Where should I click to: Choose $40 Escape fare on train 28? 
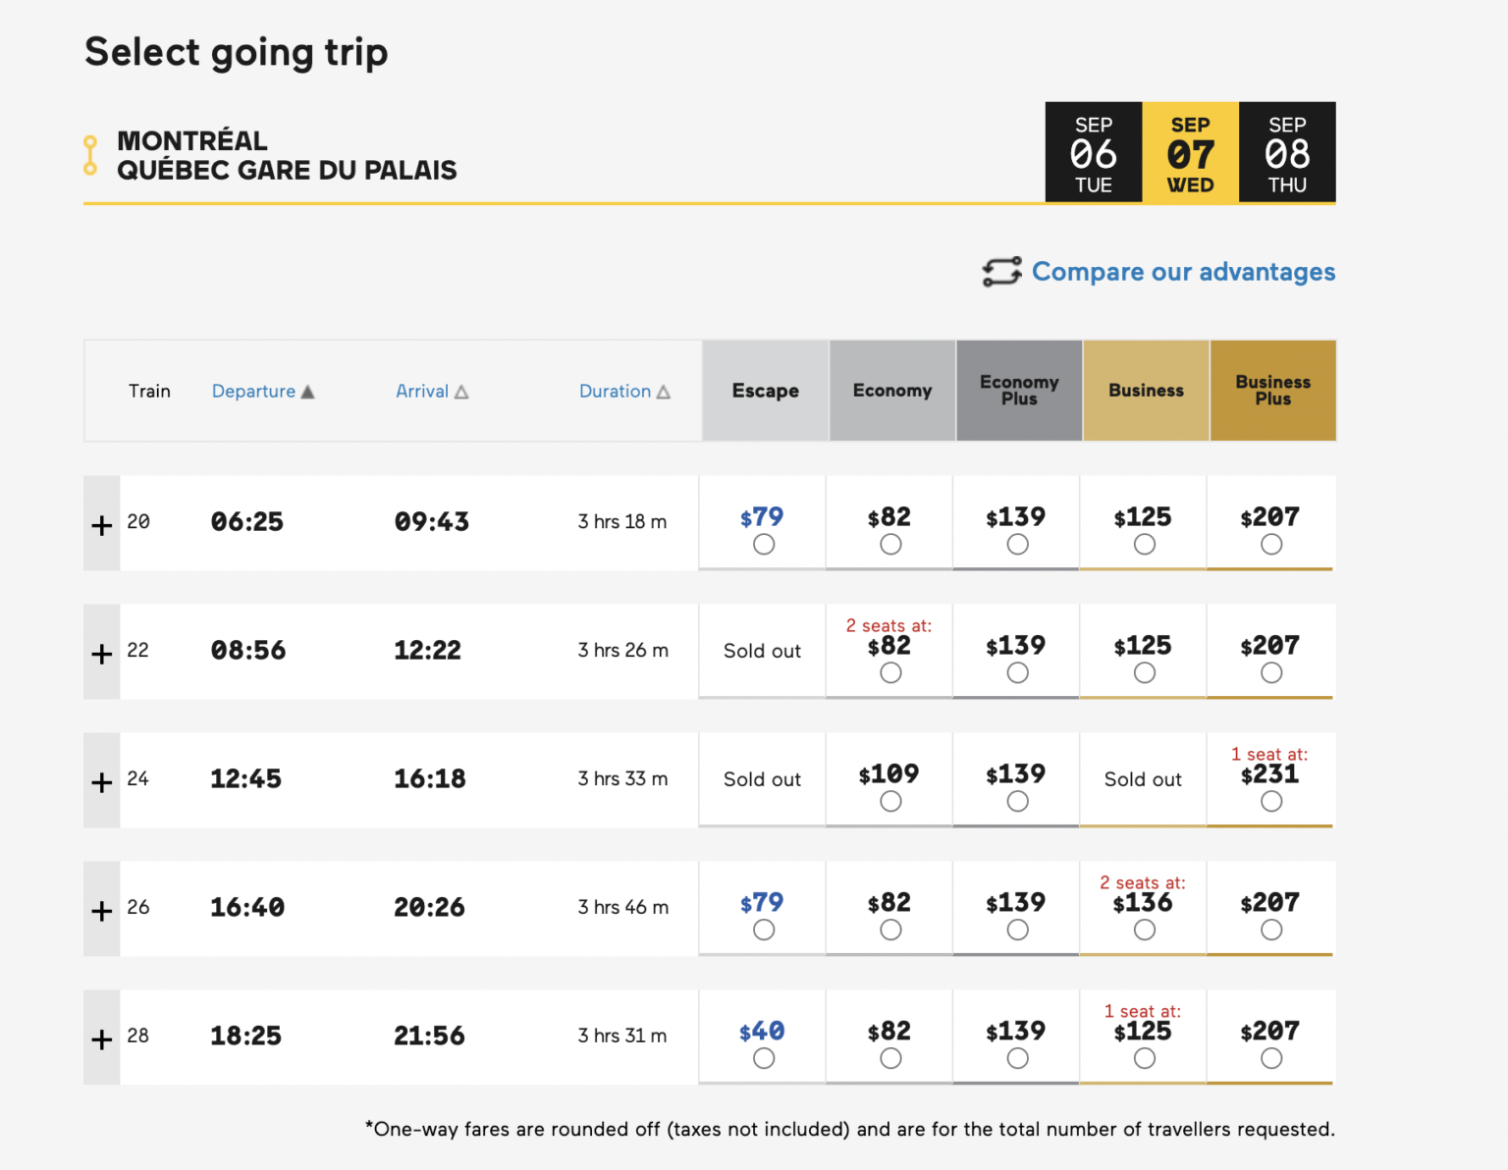click(x=764, y=1059)
